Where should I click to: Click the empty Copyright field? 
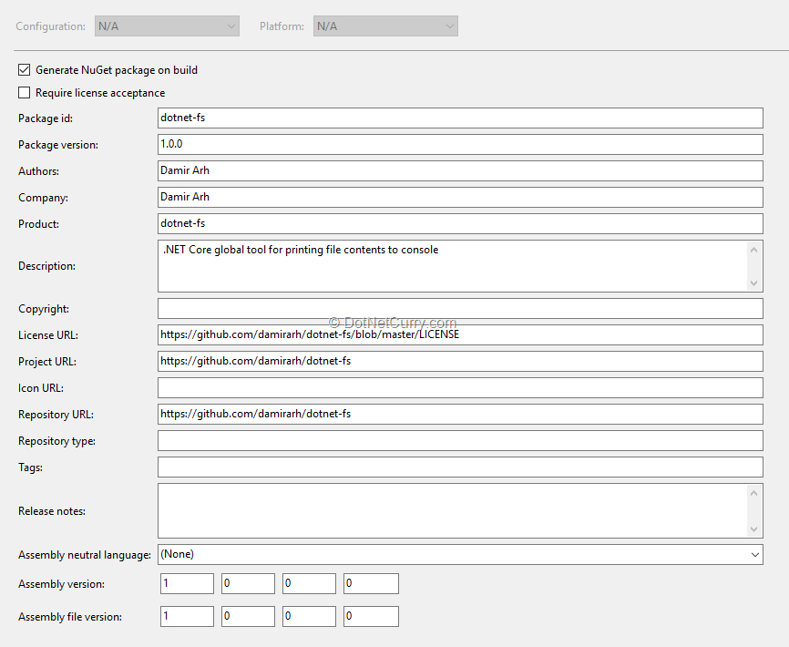(x=460, y=308)
